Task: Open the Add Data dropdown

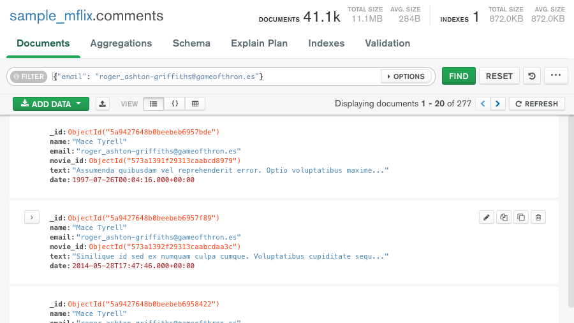Action: [x=51, y=104]
